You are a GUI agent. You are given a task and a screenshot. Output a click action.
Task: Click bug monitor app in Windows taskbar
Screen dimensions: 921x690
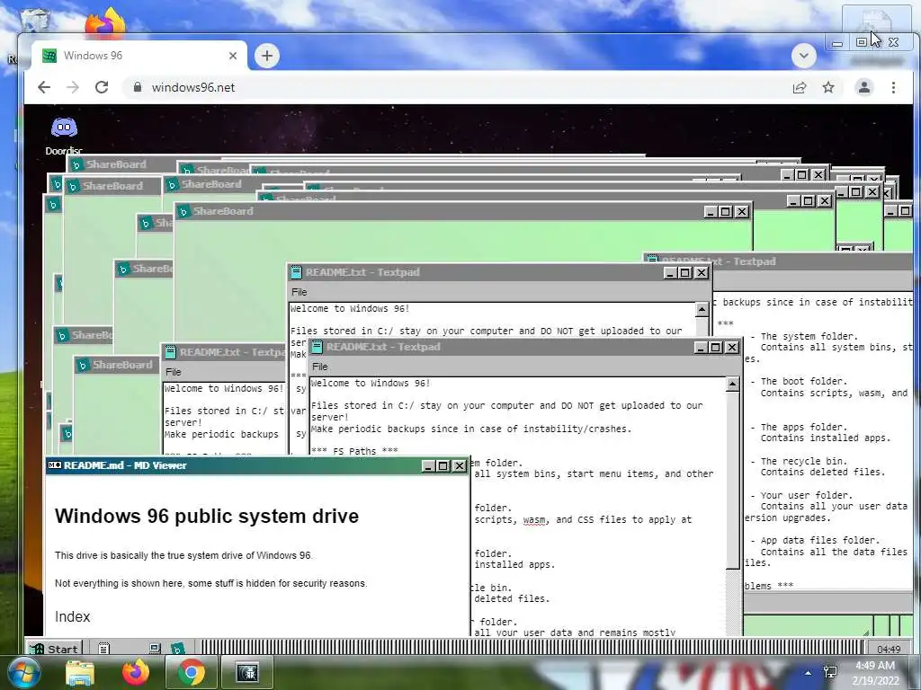pos(247,672)
